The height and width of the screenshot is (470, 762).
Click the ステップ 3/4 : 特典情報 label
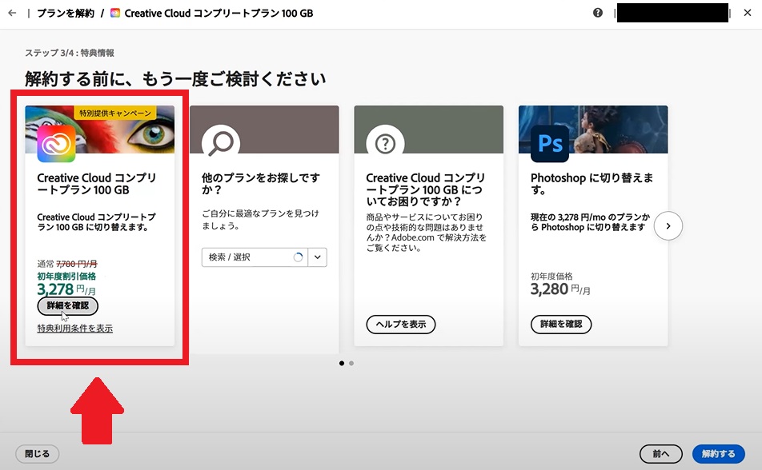(x=70, y=53)
